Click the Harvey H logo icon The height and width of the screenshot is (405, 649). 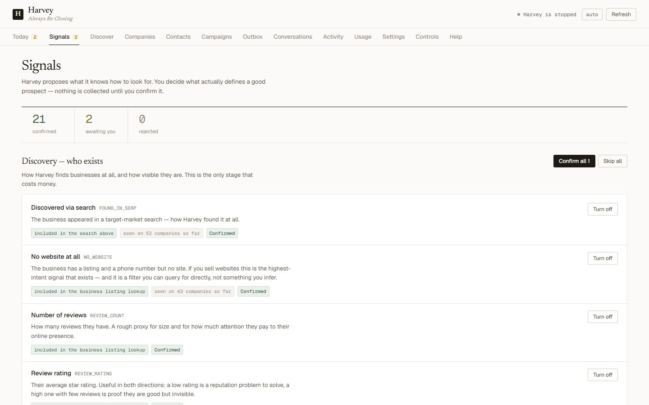click(18, 14)
